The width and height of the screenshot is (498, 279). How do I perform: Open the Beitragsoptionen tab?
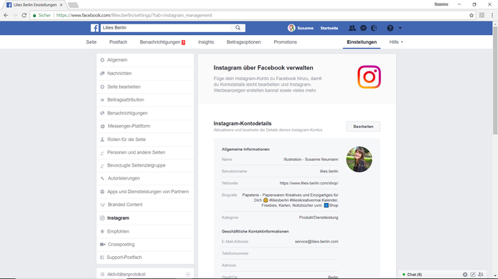point(243,42)
